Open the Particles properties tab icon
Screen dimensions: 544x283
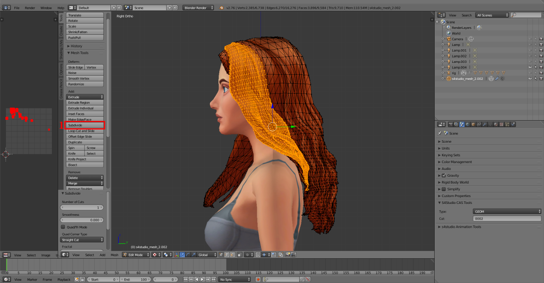pyautogui.click(x=507, y=125)
